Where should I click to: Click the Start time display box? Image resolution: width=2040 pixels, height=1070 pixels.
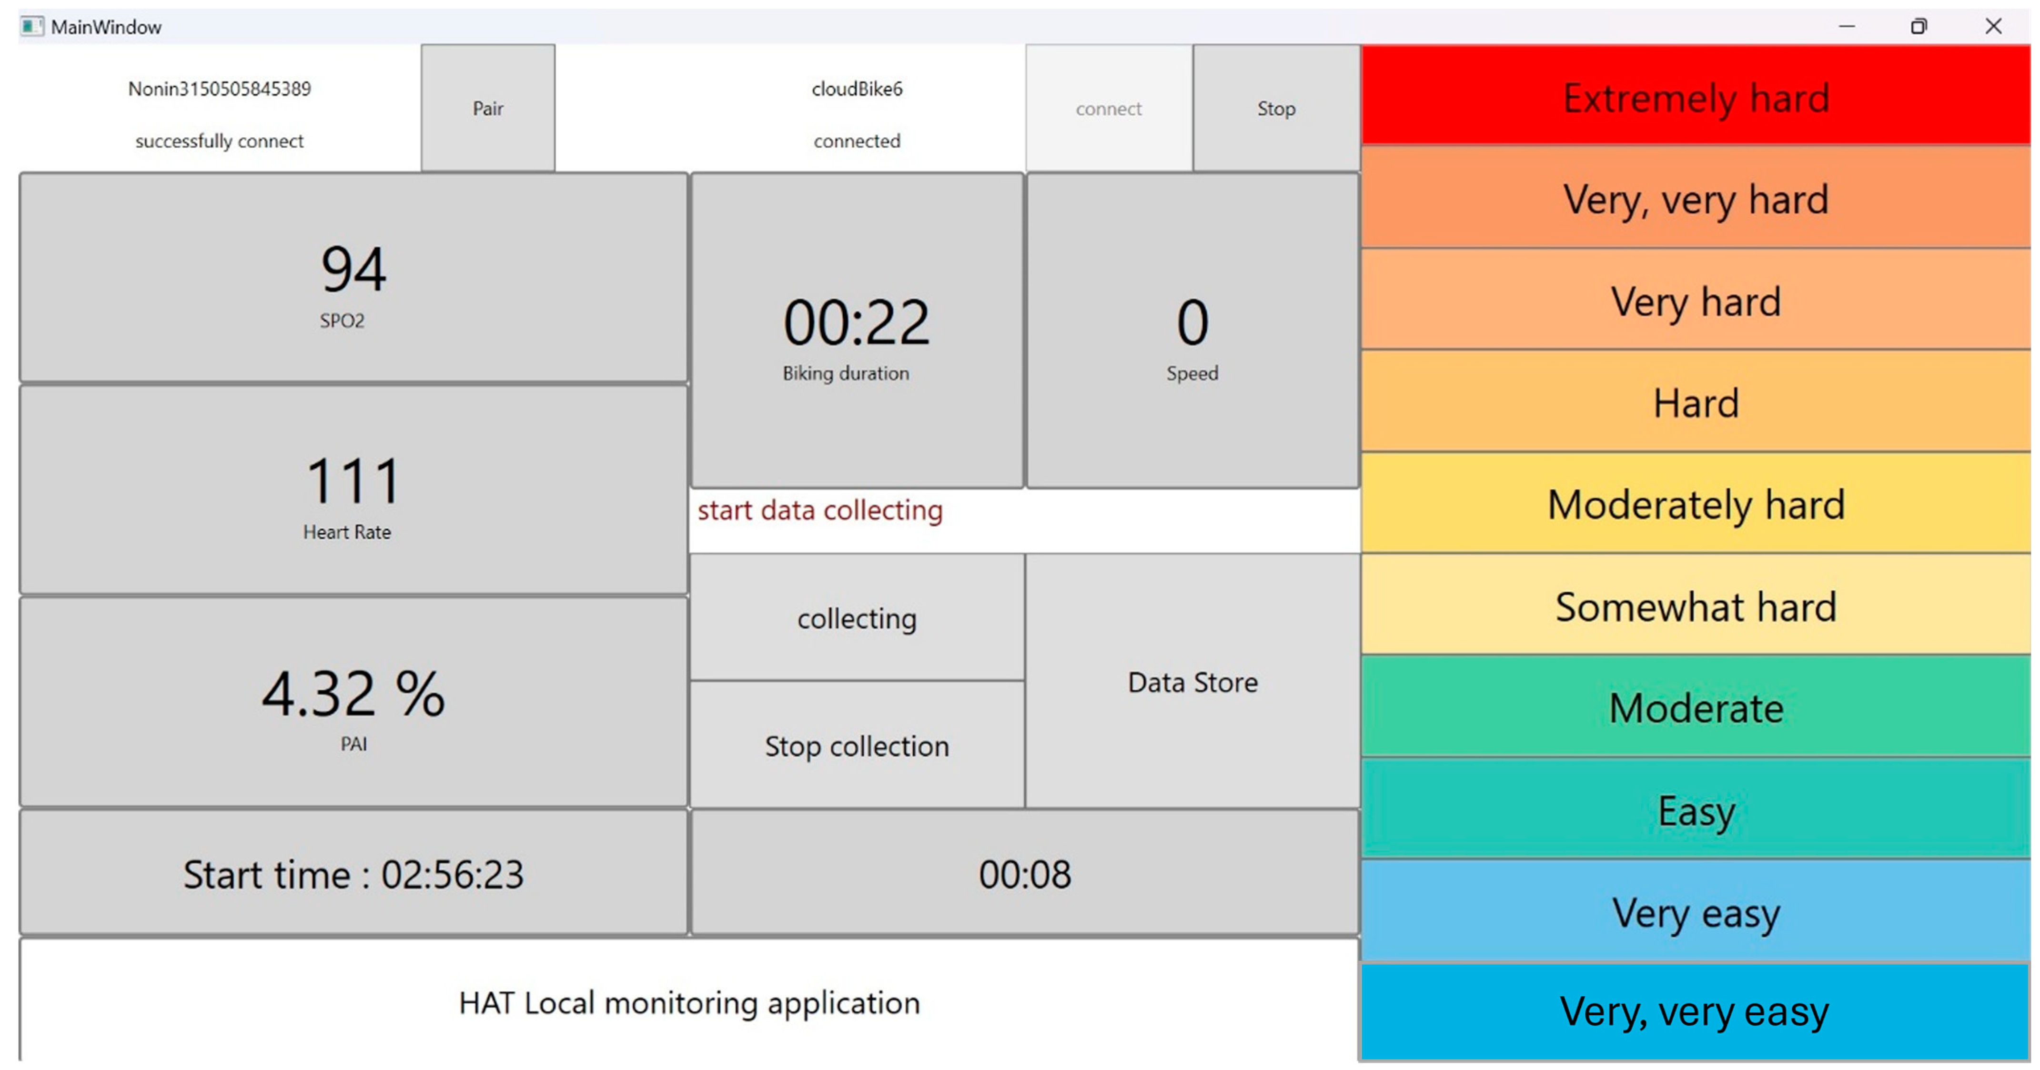pos(353,874)
